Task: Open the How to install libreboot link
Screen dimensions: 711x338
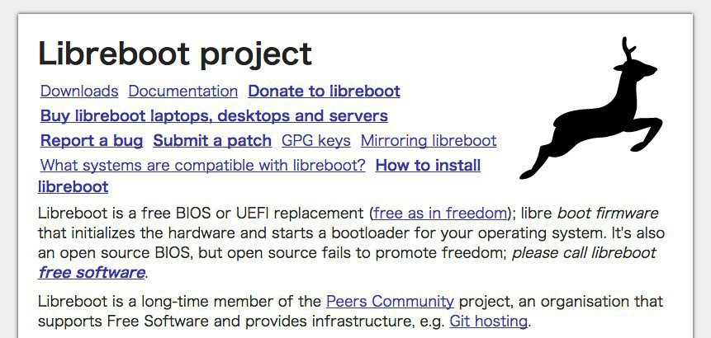Action: pos(428,166)
